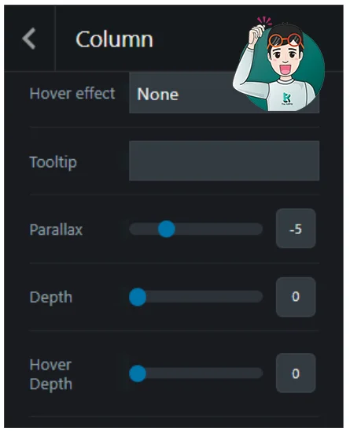Select the Depth value box

pos(296,297)
